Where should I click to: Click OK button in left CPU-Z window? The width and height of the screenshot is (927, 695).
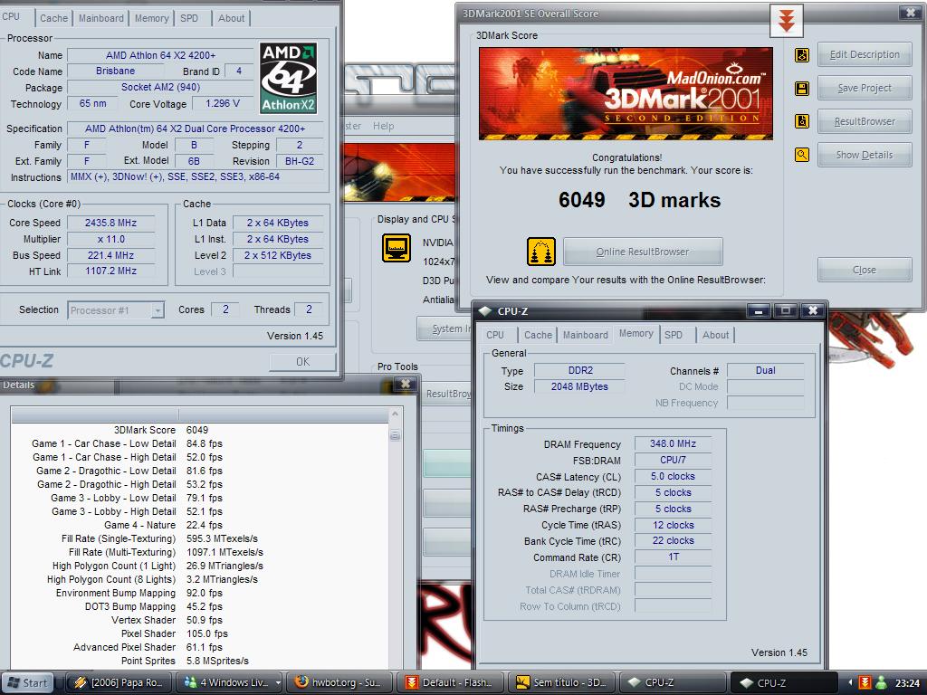coord(302,362)
